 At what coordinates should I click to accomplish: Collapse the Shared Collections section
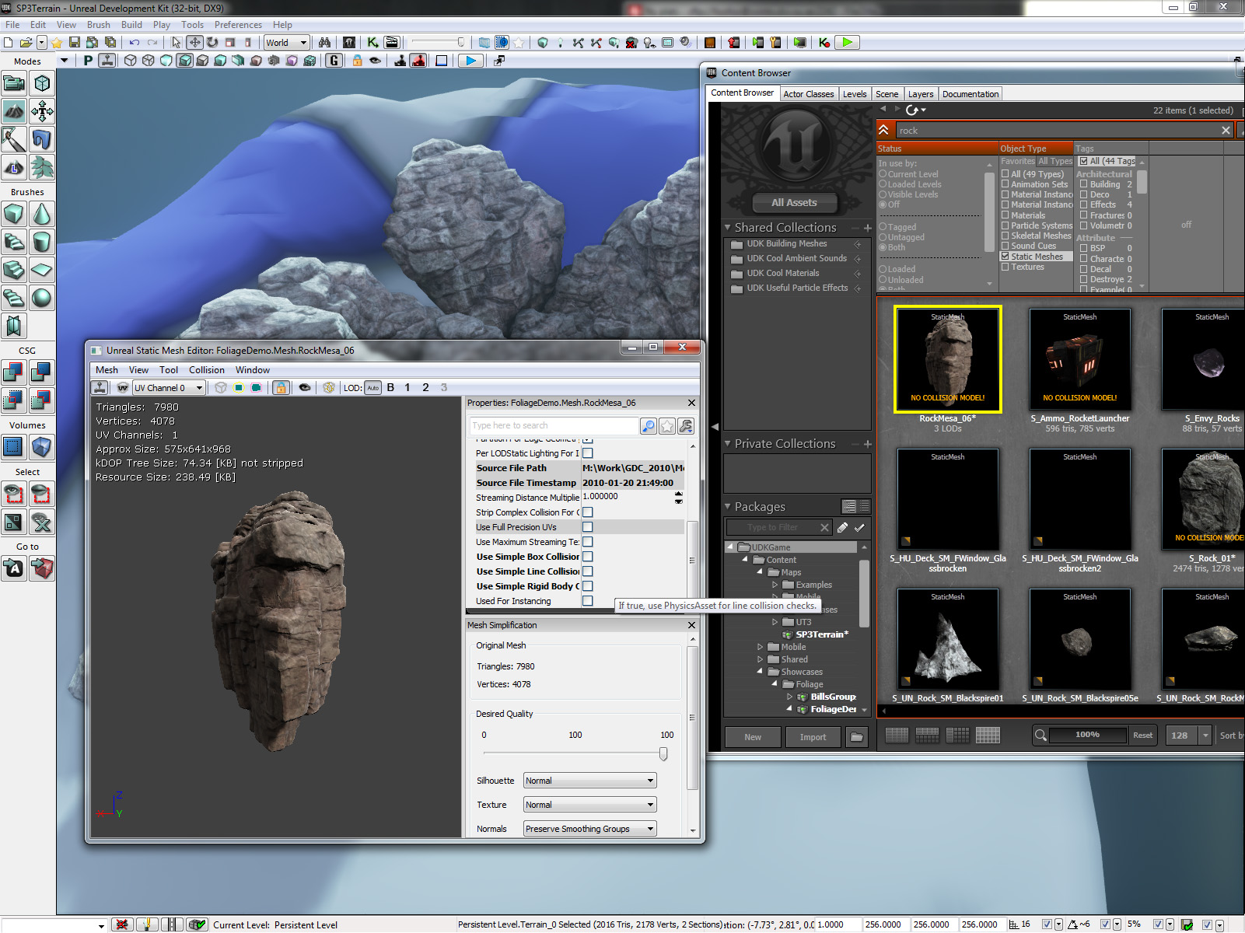[x=728, y=228]
